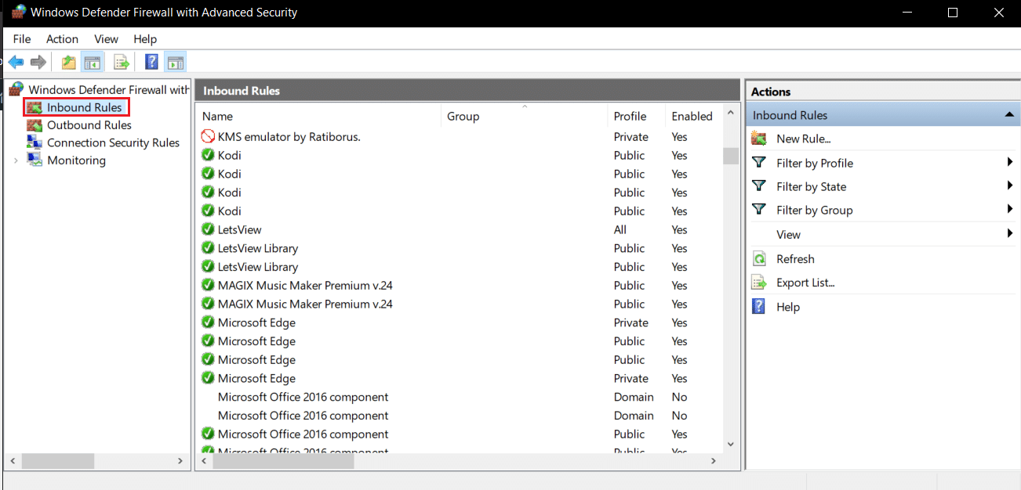Viewport: 1021px width, 490px height.
Task: Open Connection Security Rules in the tree
Action: coord(114,142)
